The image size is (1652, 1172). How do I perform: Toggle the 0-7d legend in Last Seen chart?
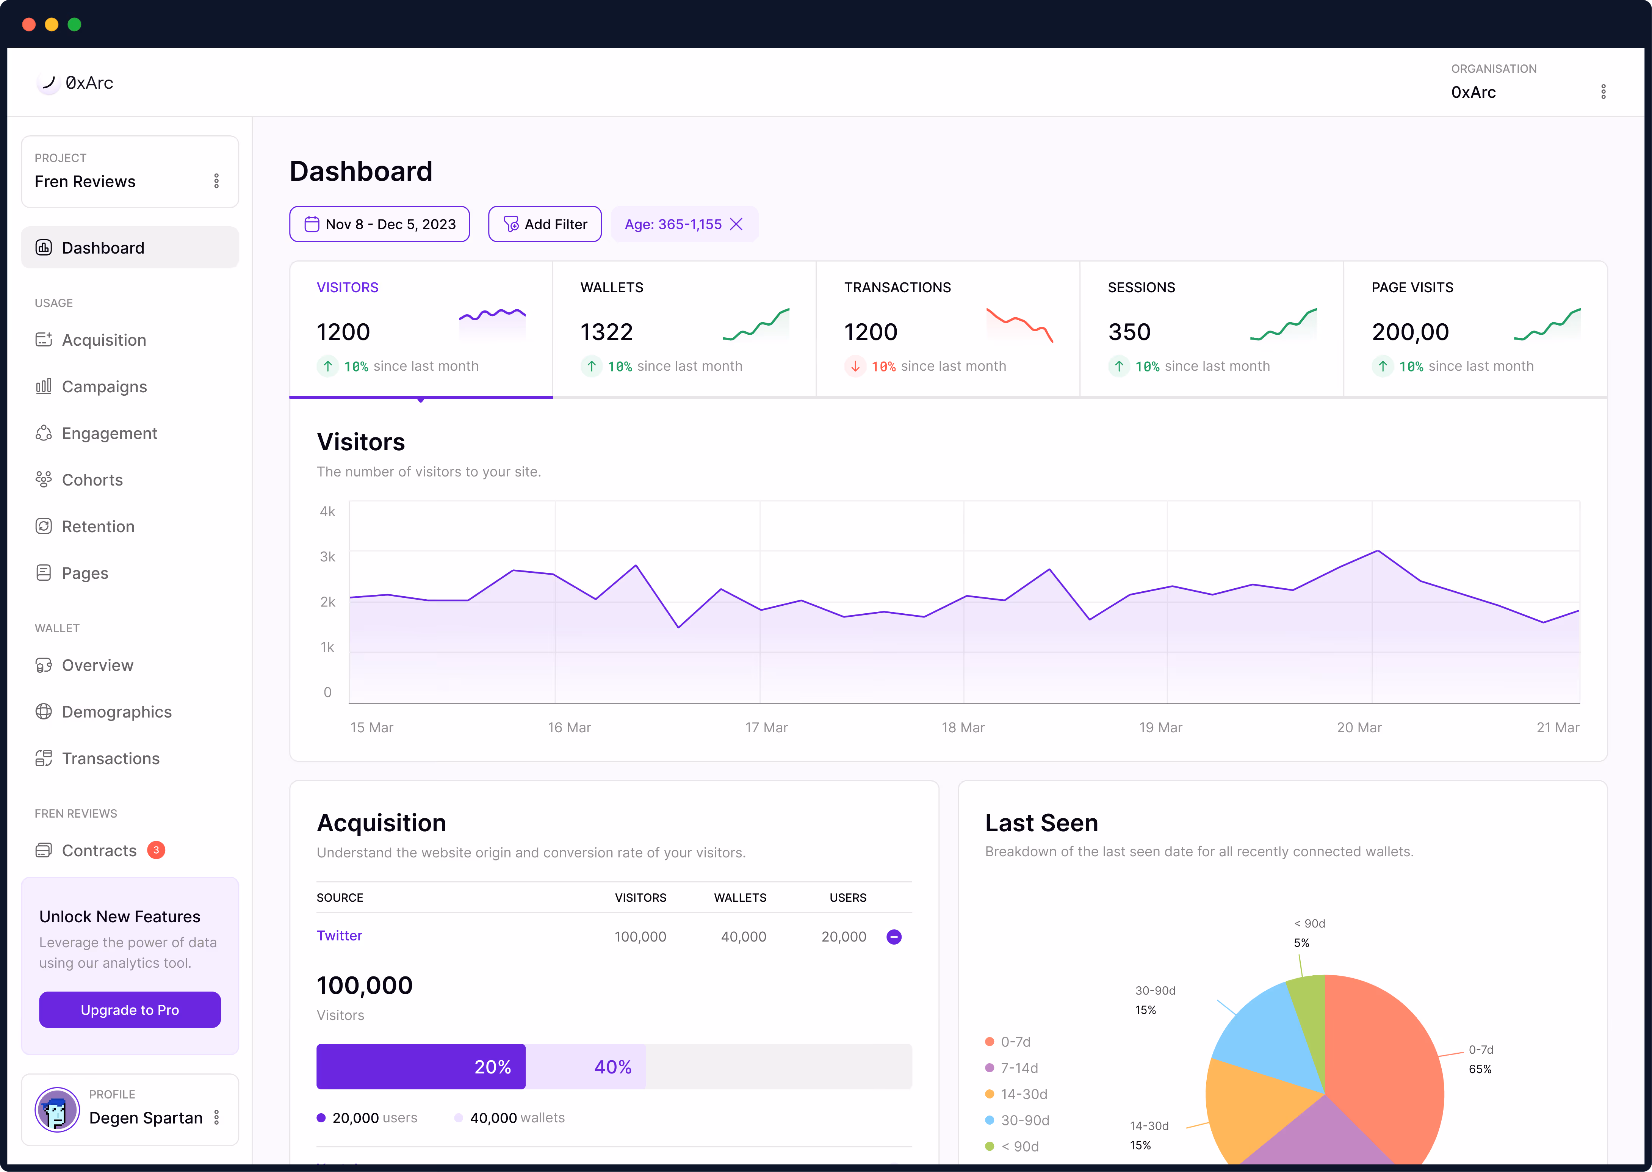pyautogui.click(x=1010, y=1041)
